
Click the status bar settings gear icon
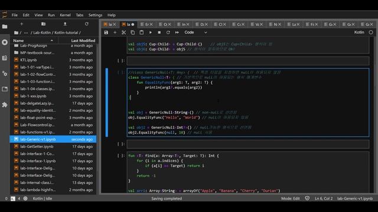(x=25, y=198)
